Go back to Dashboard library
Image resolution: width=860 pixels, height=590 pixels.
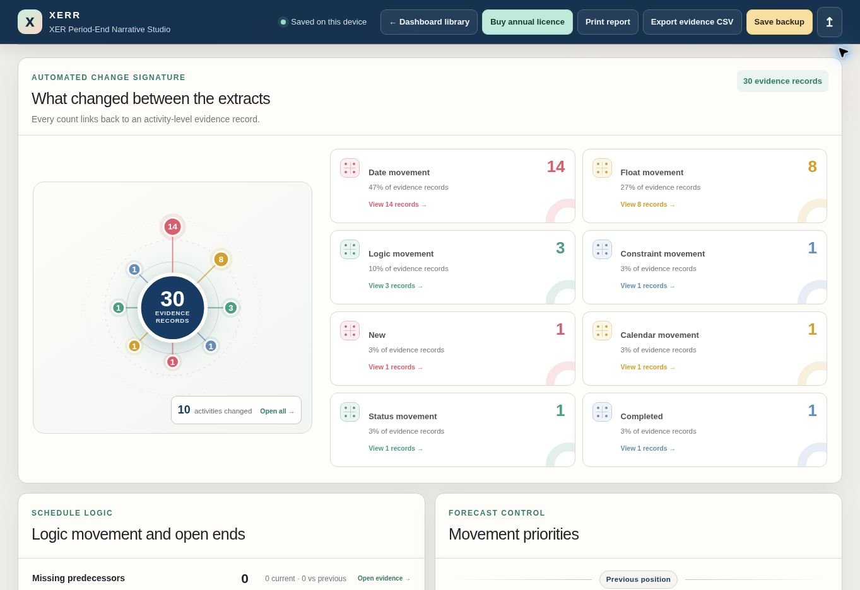point(429,22)
